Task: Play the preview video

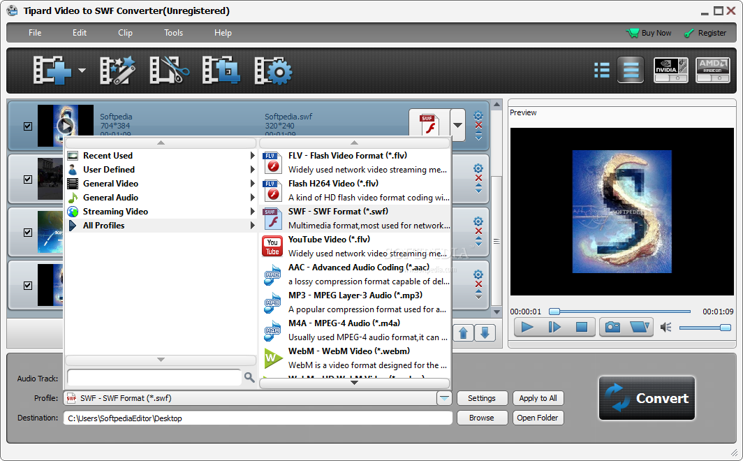Action: [527, 327]
